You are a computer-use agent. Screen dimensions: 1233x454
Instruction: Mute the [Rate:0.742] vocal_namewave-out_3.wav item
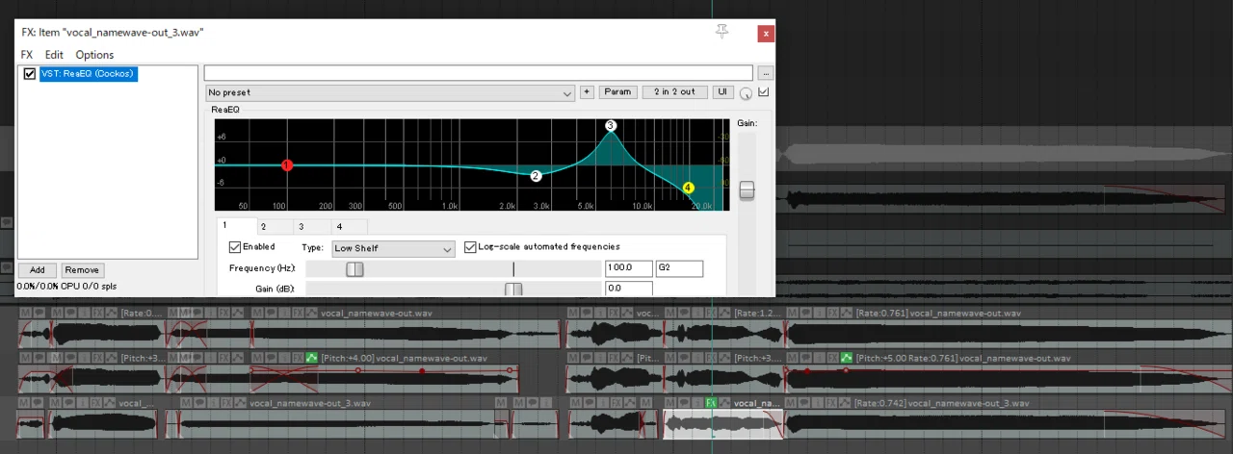pyautogui.click(x=790, y=403)
